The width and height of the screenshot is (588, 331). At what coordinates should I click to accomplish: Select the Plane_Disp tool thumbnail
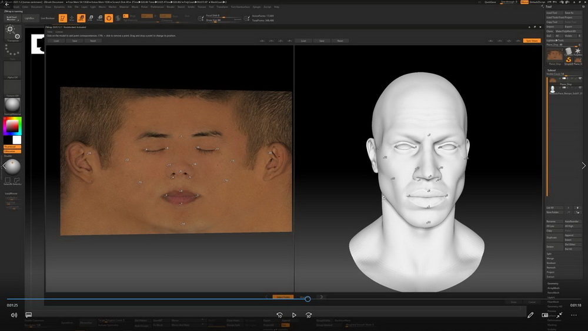[x=554, y=56]
